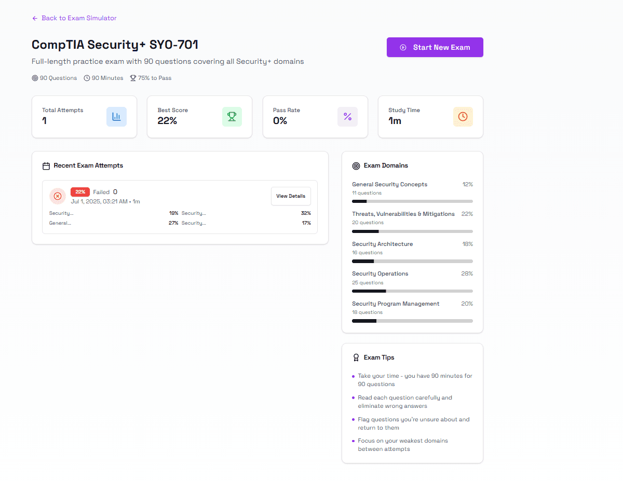Click the back arrow icon at top left
Viewport: 623px width, 481px height.
coord(34,18)
